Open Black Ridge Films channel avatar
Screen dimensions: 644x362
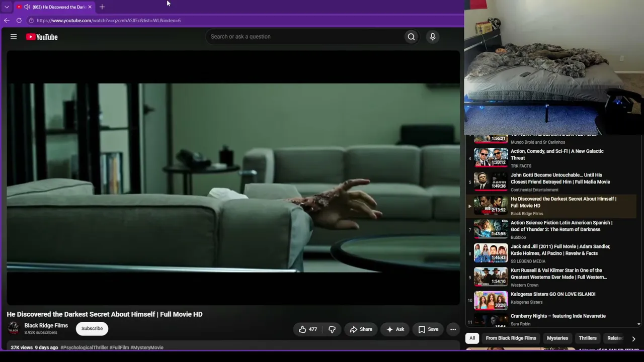(x=14, y=329)
